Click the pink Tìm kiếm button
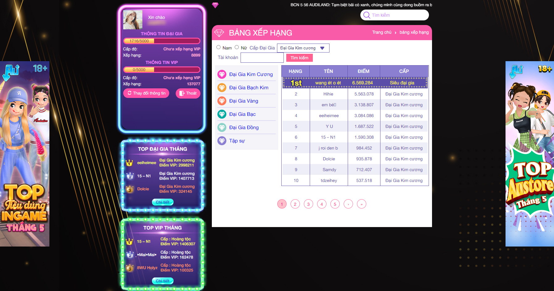Image resolution: width=554 pixels, height=291 pixels. [300, 58]
